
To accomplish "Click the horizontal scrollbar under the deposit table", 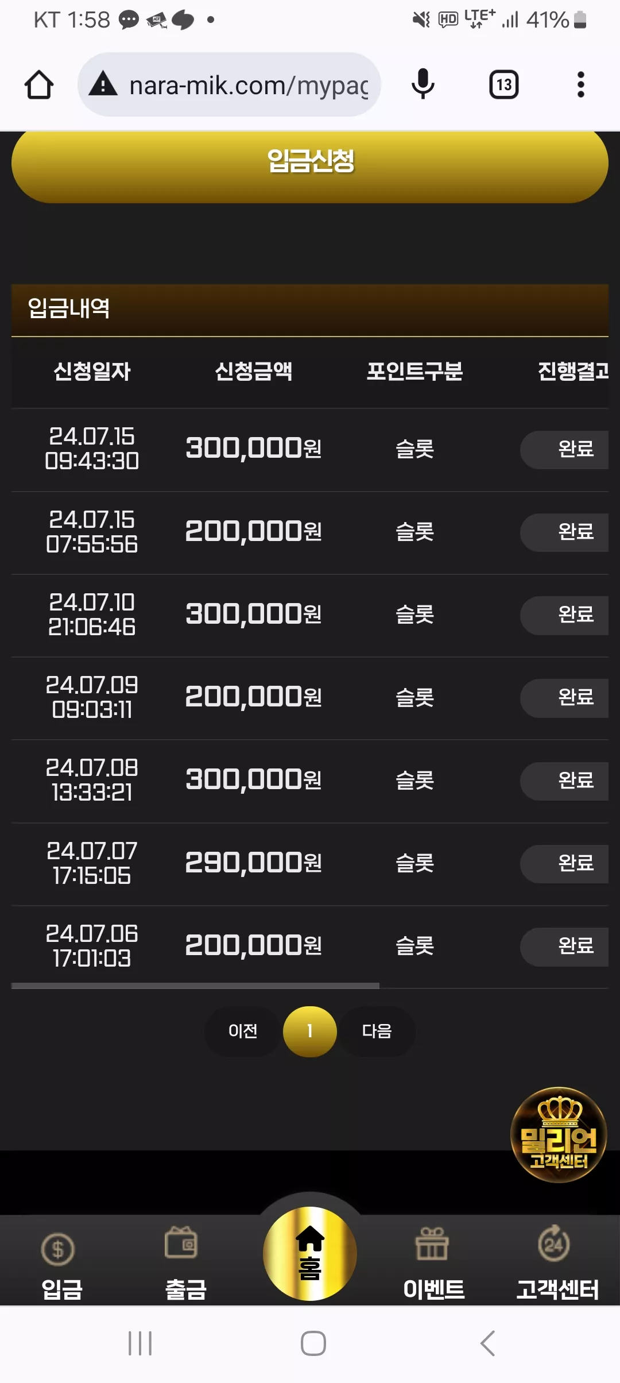I will (x=195, y=986).
